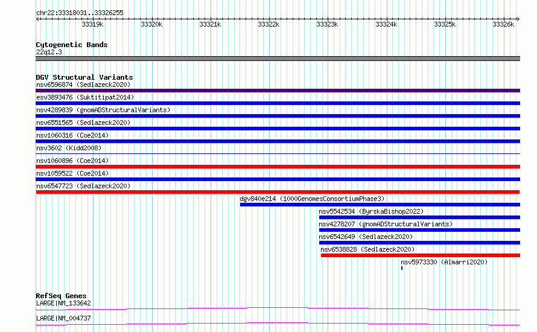Click the nsv6596874 (Sedlazeck2020) label

tap(83, 85)
